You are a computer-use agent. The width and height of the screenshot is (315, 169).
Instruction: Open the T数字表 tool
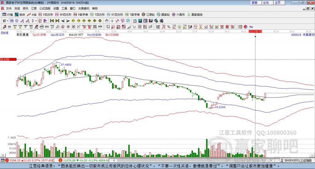tap(132, 15)
